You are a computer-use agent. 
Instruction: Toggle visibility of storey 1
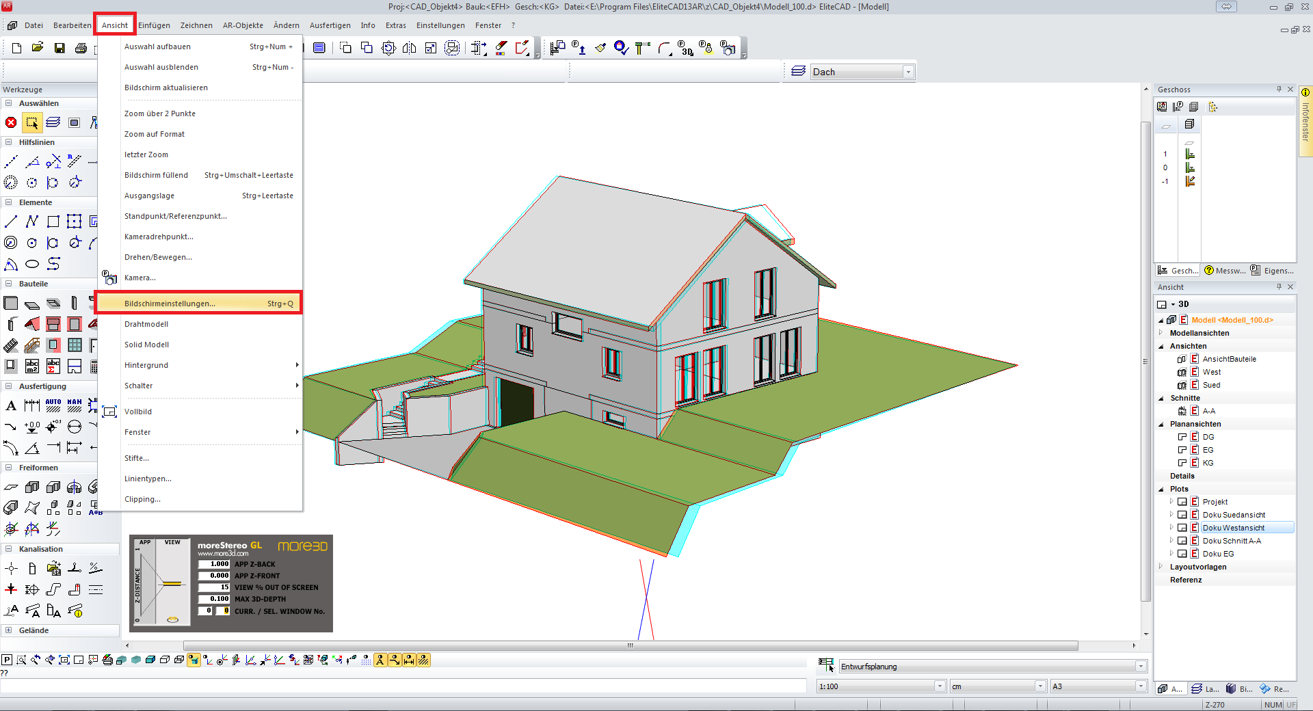[x=1190, y=155]
